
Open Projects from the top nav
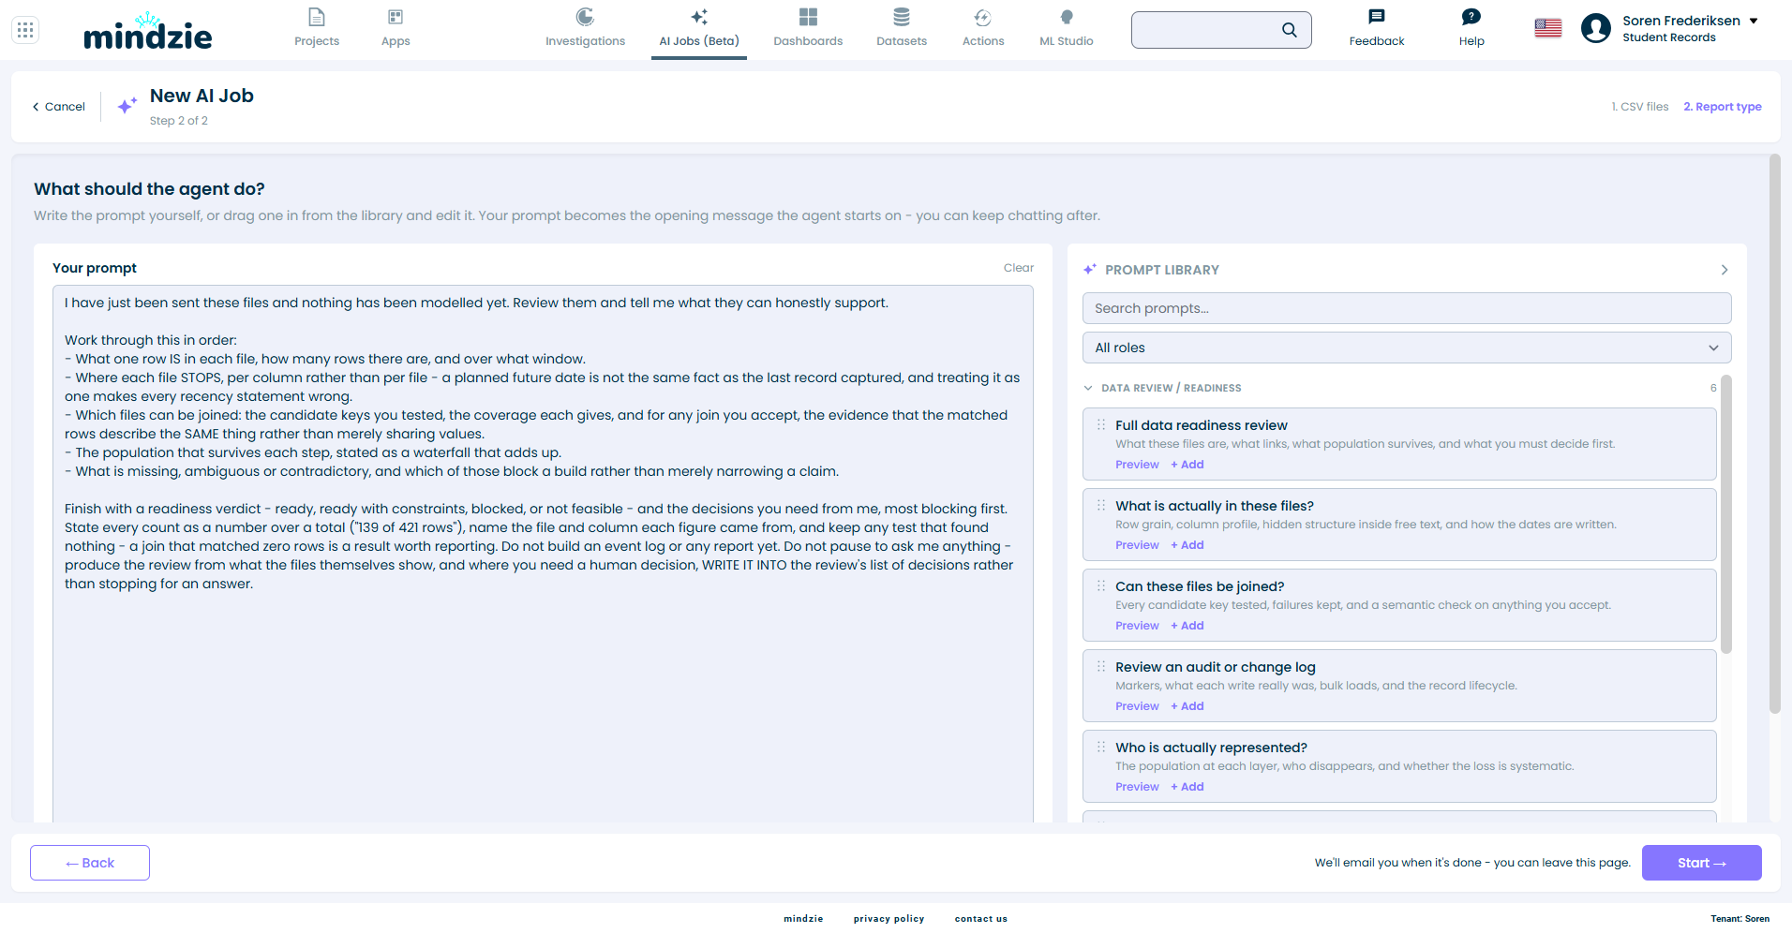[317, 28]
